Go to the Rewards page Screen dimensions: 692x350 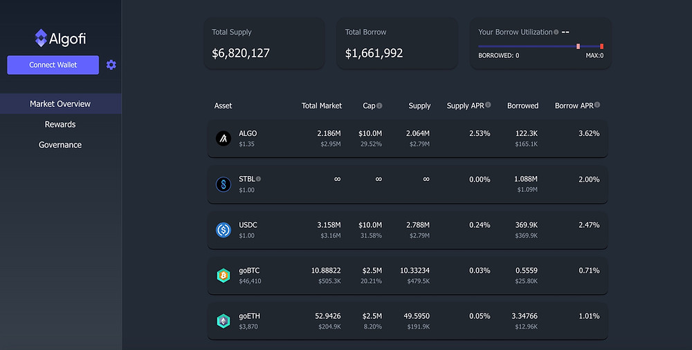(x=60, y=124)
